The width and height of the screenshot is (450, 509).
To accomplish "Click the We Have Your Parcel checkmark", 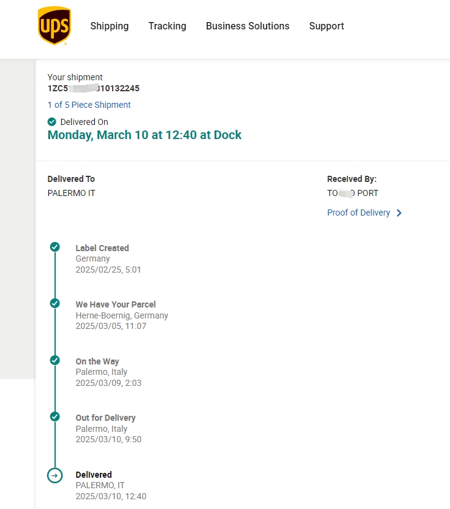I will pyautogui.click(x=55, y=303).
